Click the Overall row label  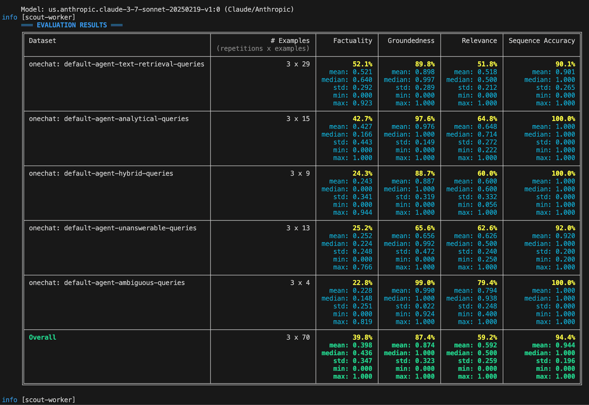(x=42, y=337)
